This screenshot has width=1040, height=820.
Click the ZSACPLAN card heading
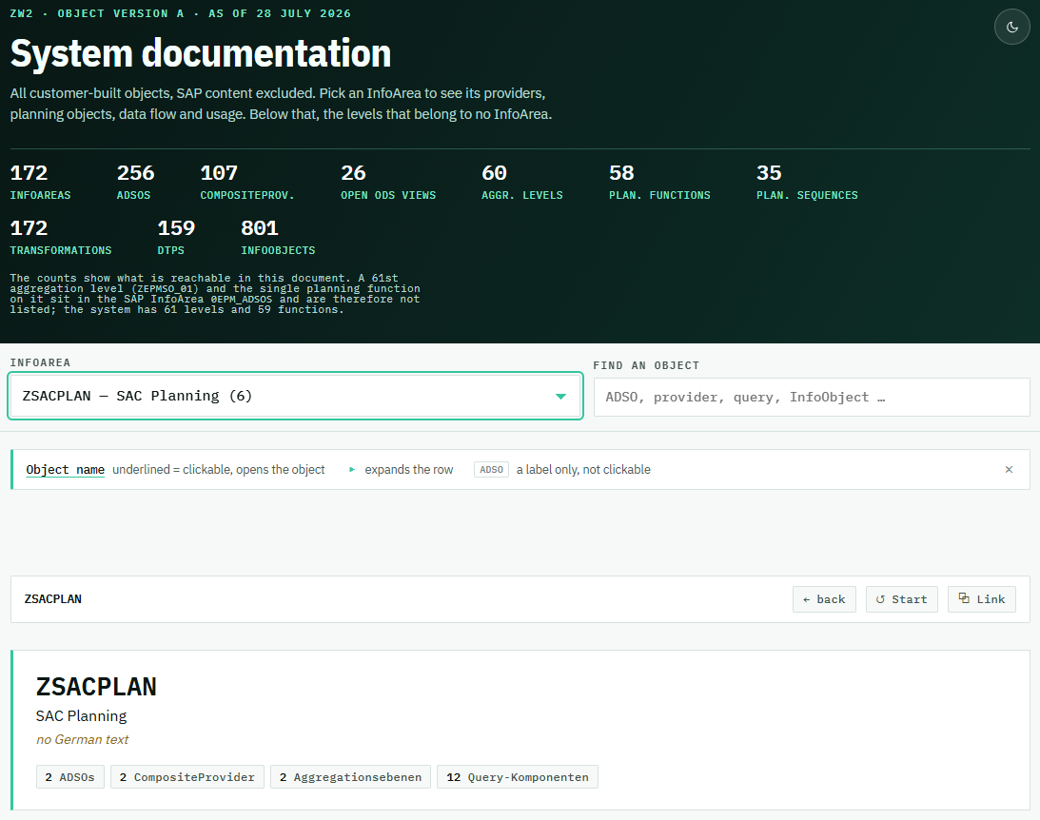(x=96, y=687)
